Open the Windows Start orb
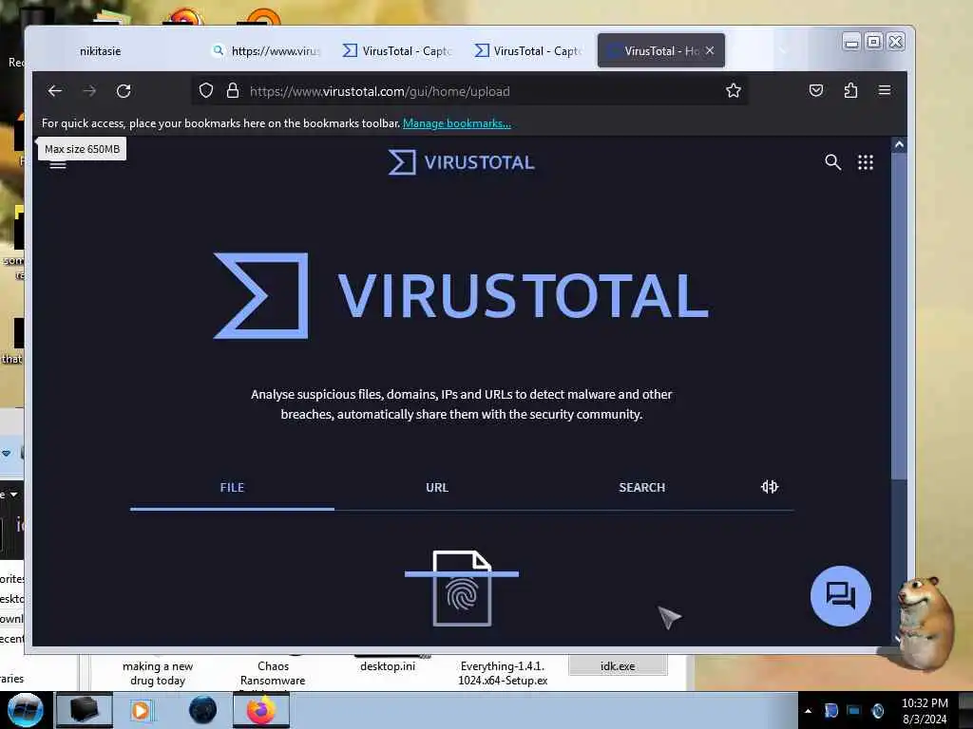This screenshot has width=973, height=729. pyautogui.click(x=25, y=710)
